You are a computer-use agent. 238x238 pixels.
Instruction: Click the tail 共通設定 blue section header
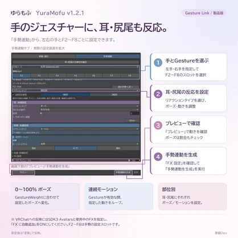pos(76,125)
